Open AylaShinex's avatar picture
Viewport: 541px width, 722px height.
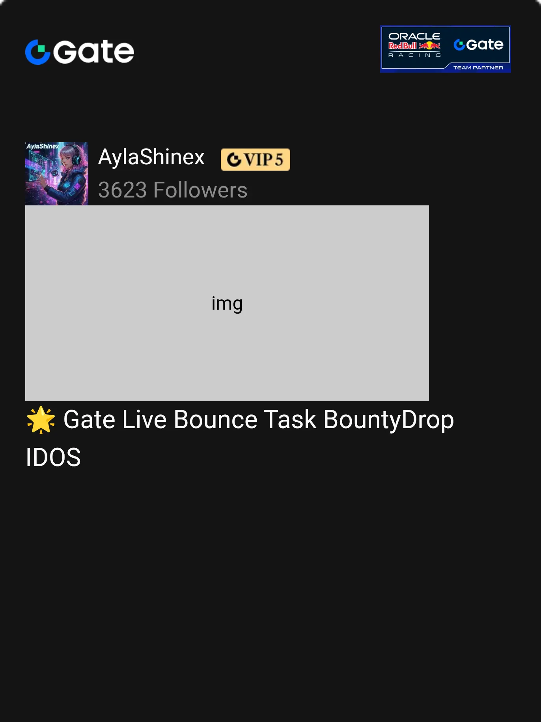click(57, 174)
